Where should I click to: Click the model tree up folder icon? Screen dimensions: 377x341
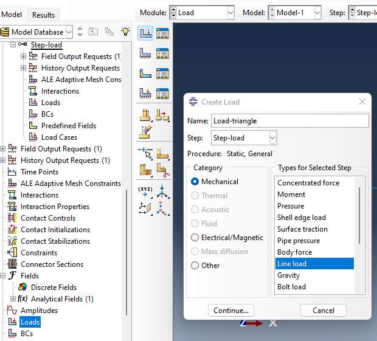93,32
